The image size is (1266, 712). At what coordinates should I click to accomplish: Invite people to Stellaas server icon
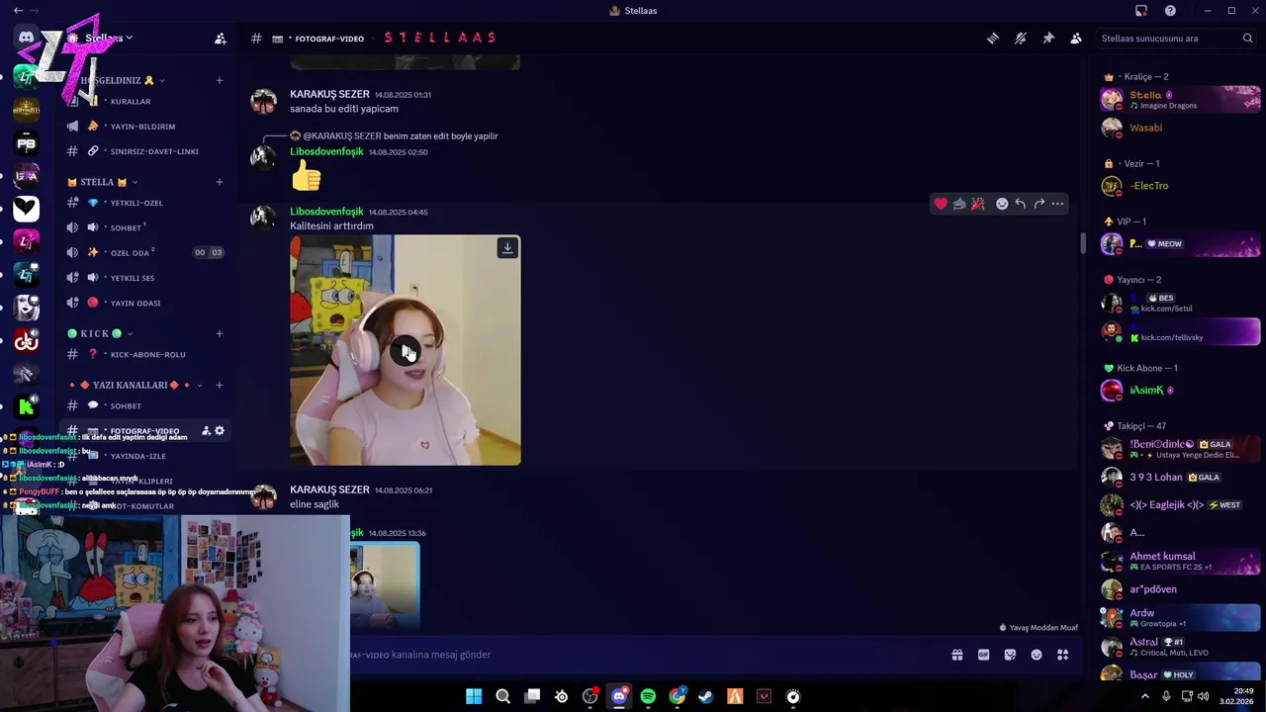(221, 39)
